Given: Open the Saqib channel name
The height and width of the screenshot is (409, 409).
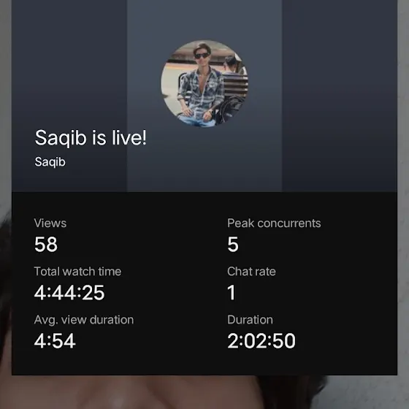Looking at the screenshot, I should 50,162.
